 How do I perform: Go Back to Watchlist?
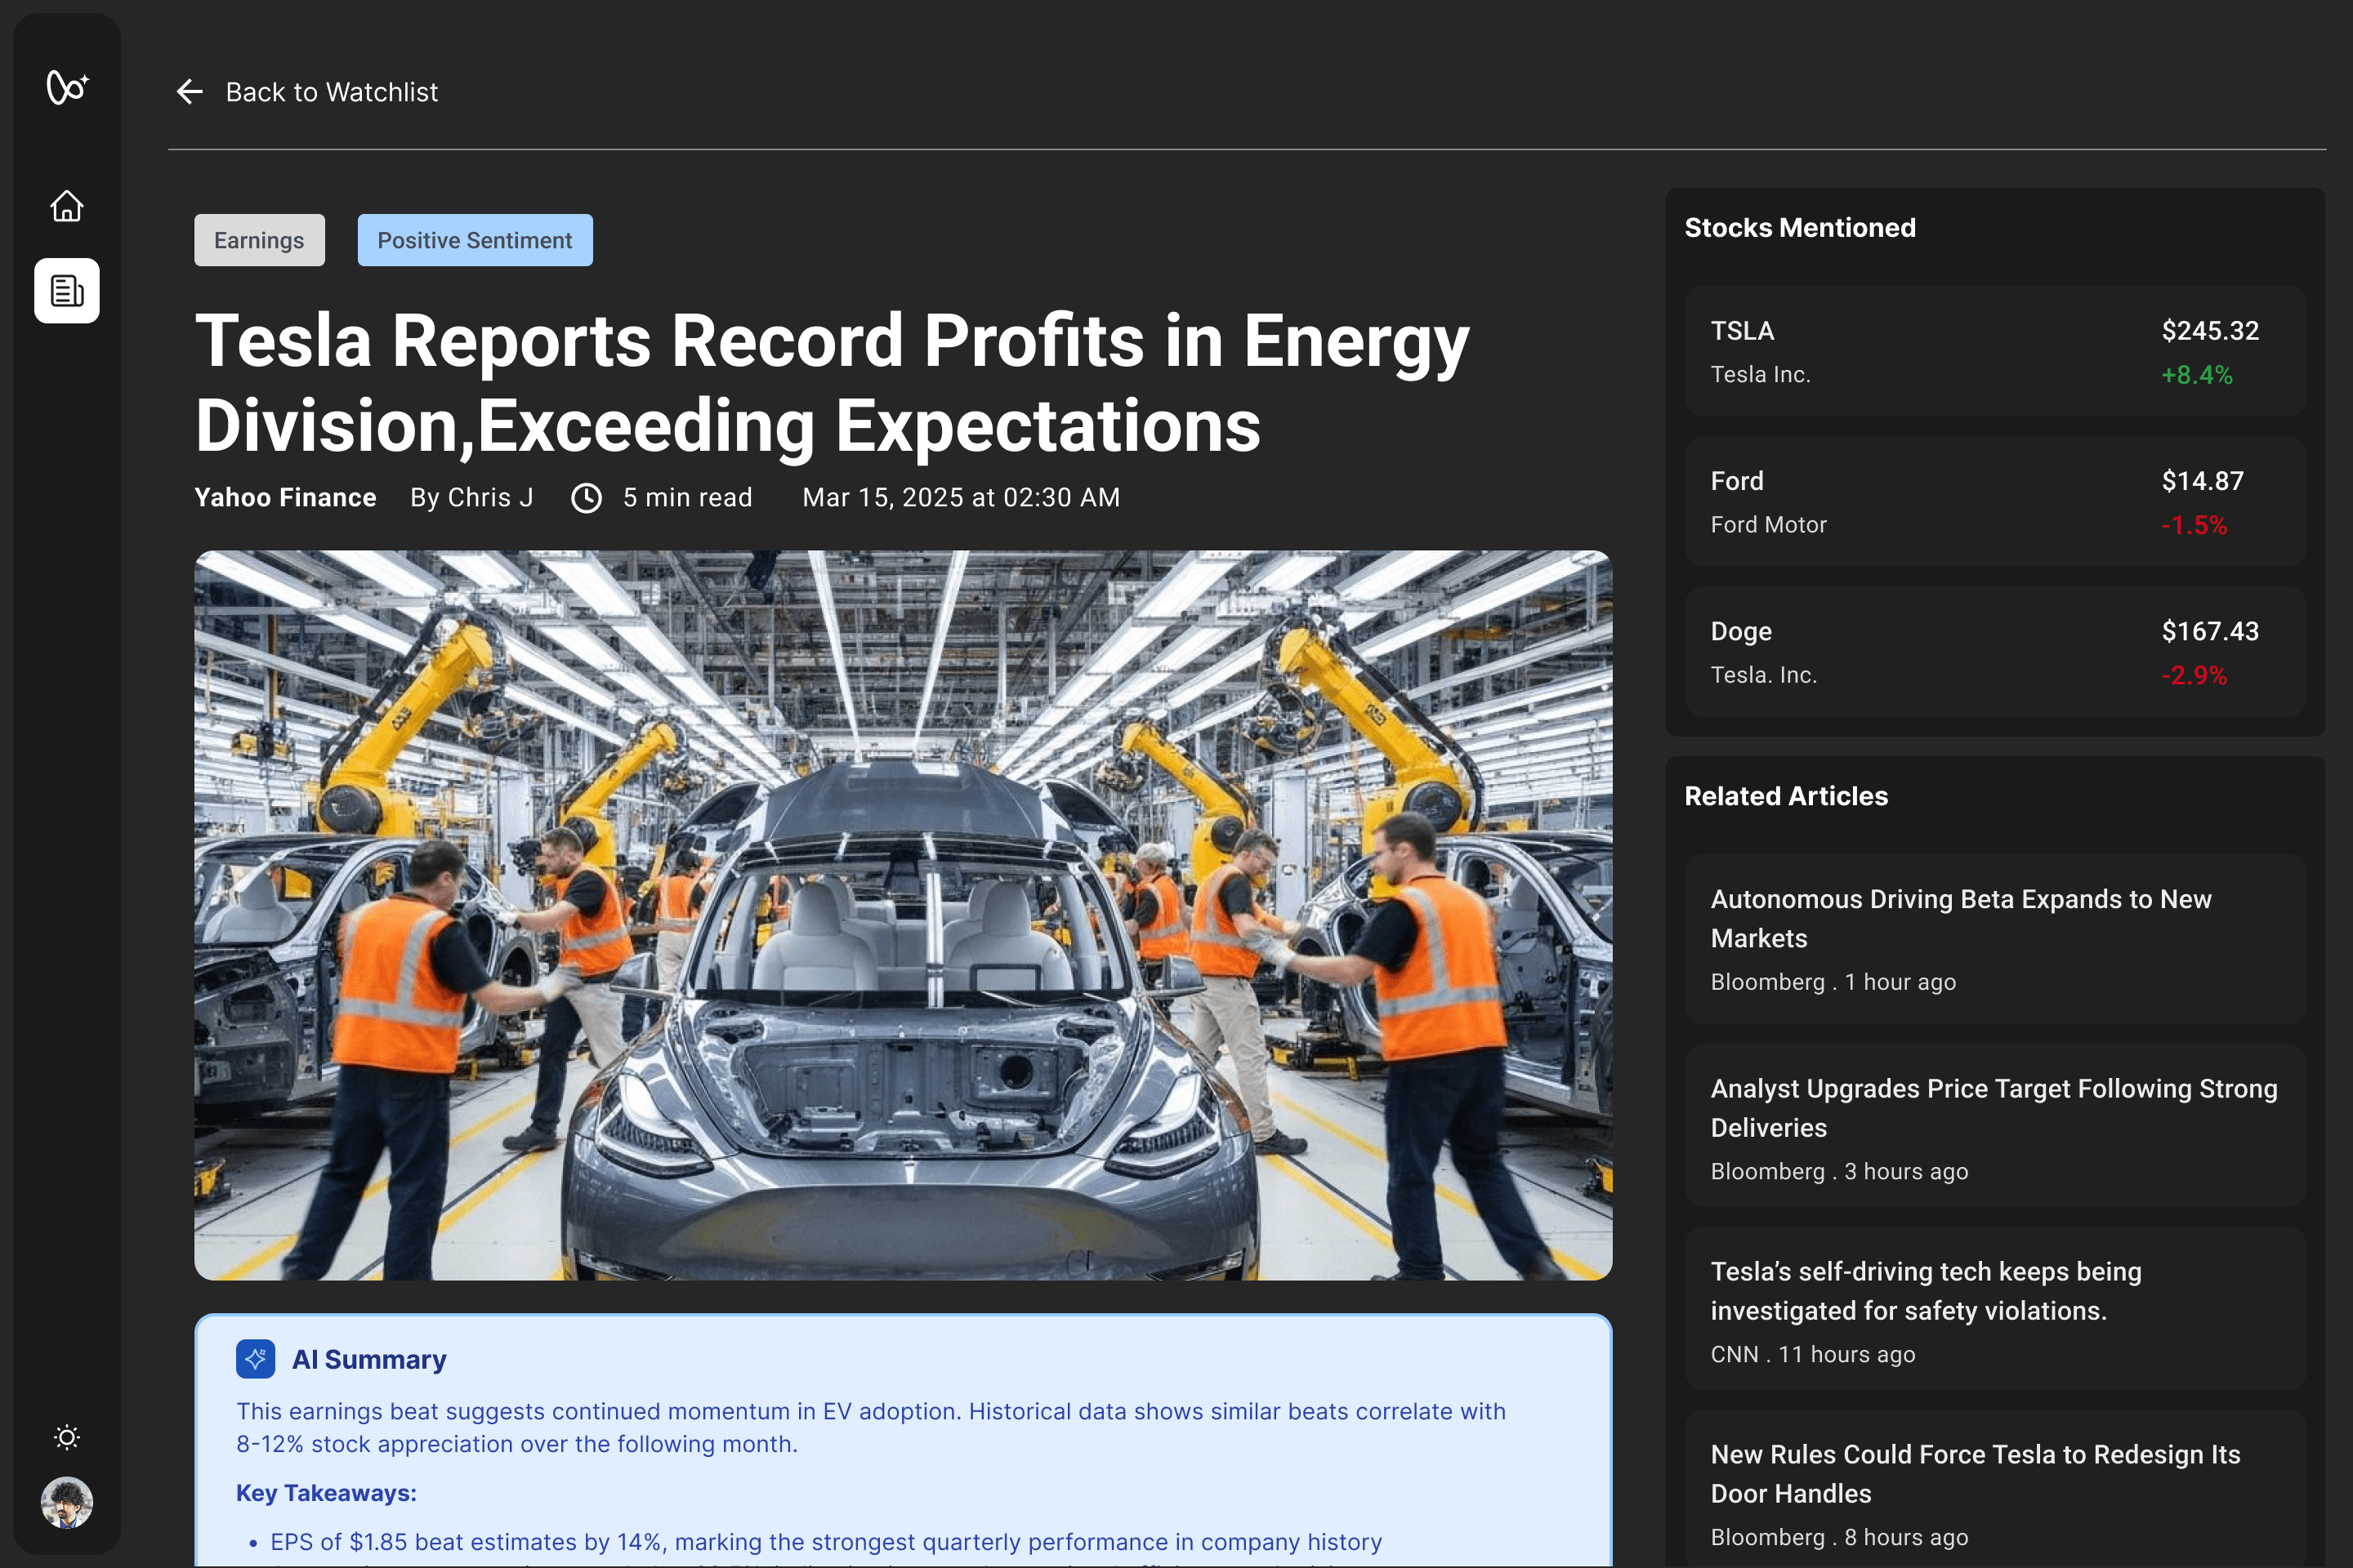tap(331, 92)
